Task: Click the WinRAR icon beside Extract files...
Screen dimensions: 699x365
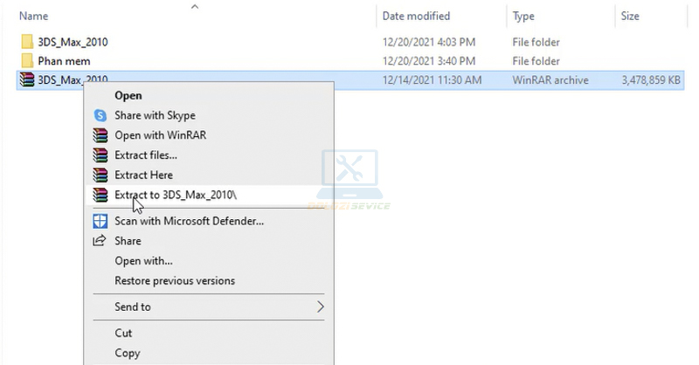Action: (100, 155)
